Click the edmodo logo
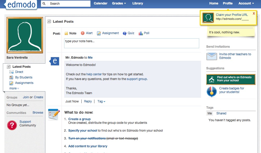 tap(21, 4)
